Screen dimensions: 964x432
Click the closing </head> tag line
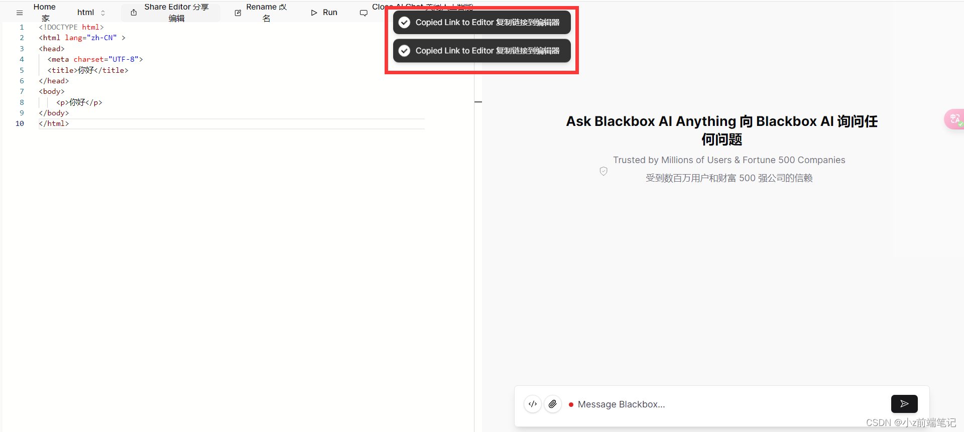tap(54, 81)
